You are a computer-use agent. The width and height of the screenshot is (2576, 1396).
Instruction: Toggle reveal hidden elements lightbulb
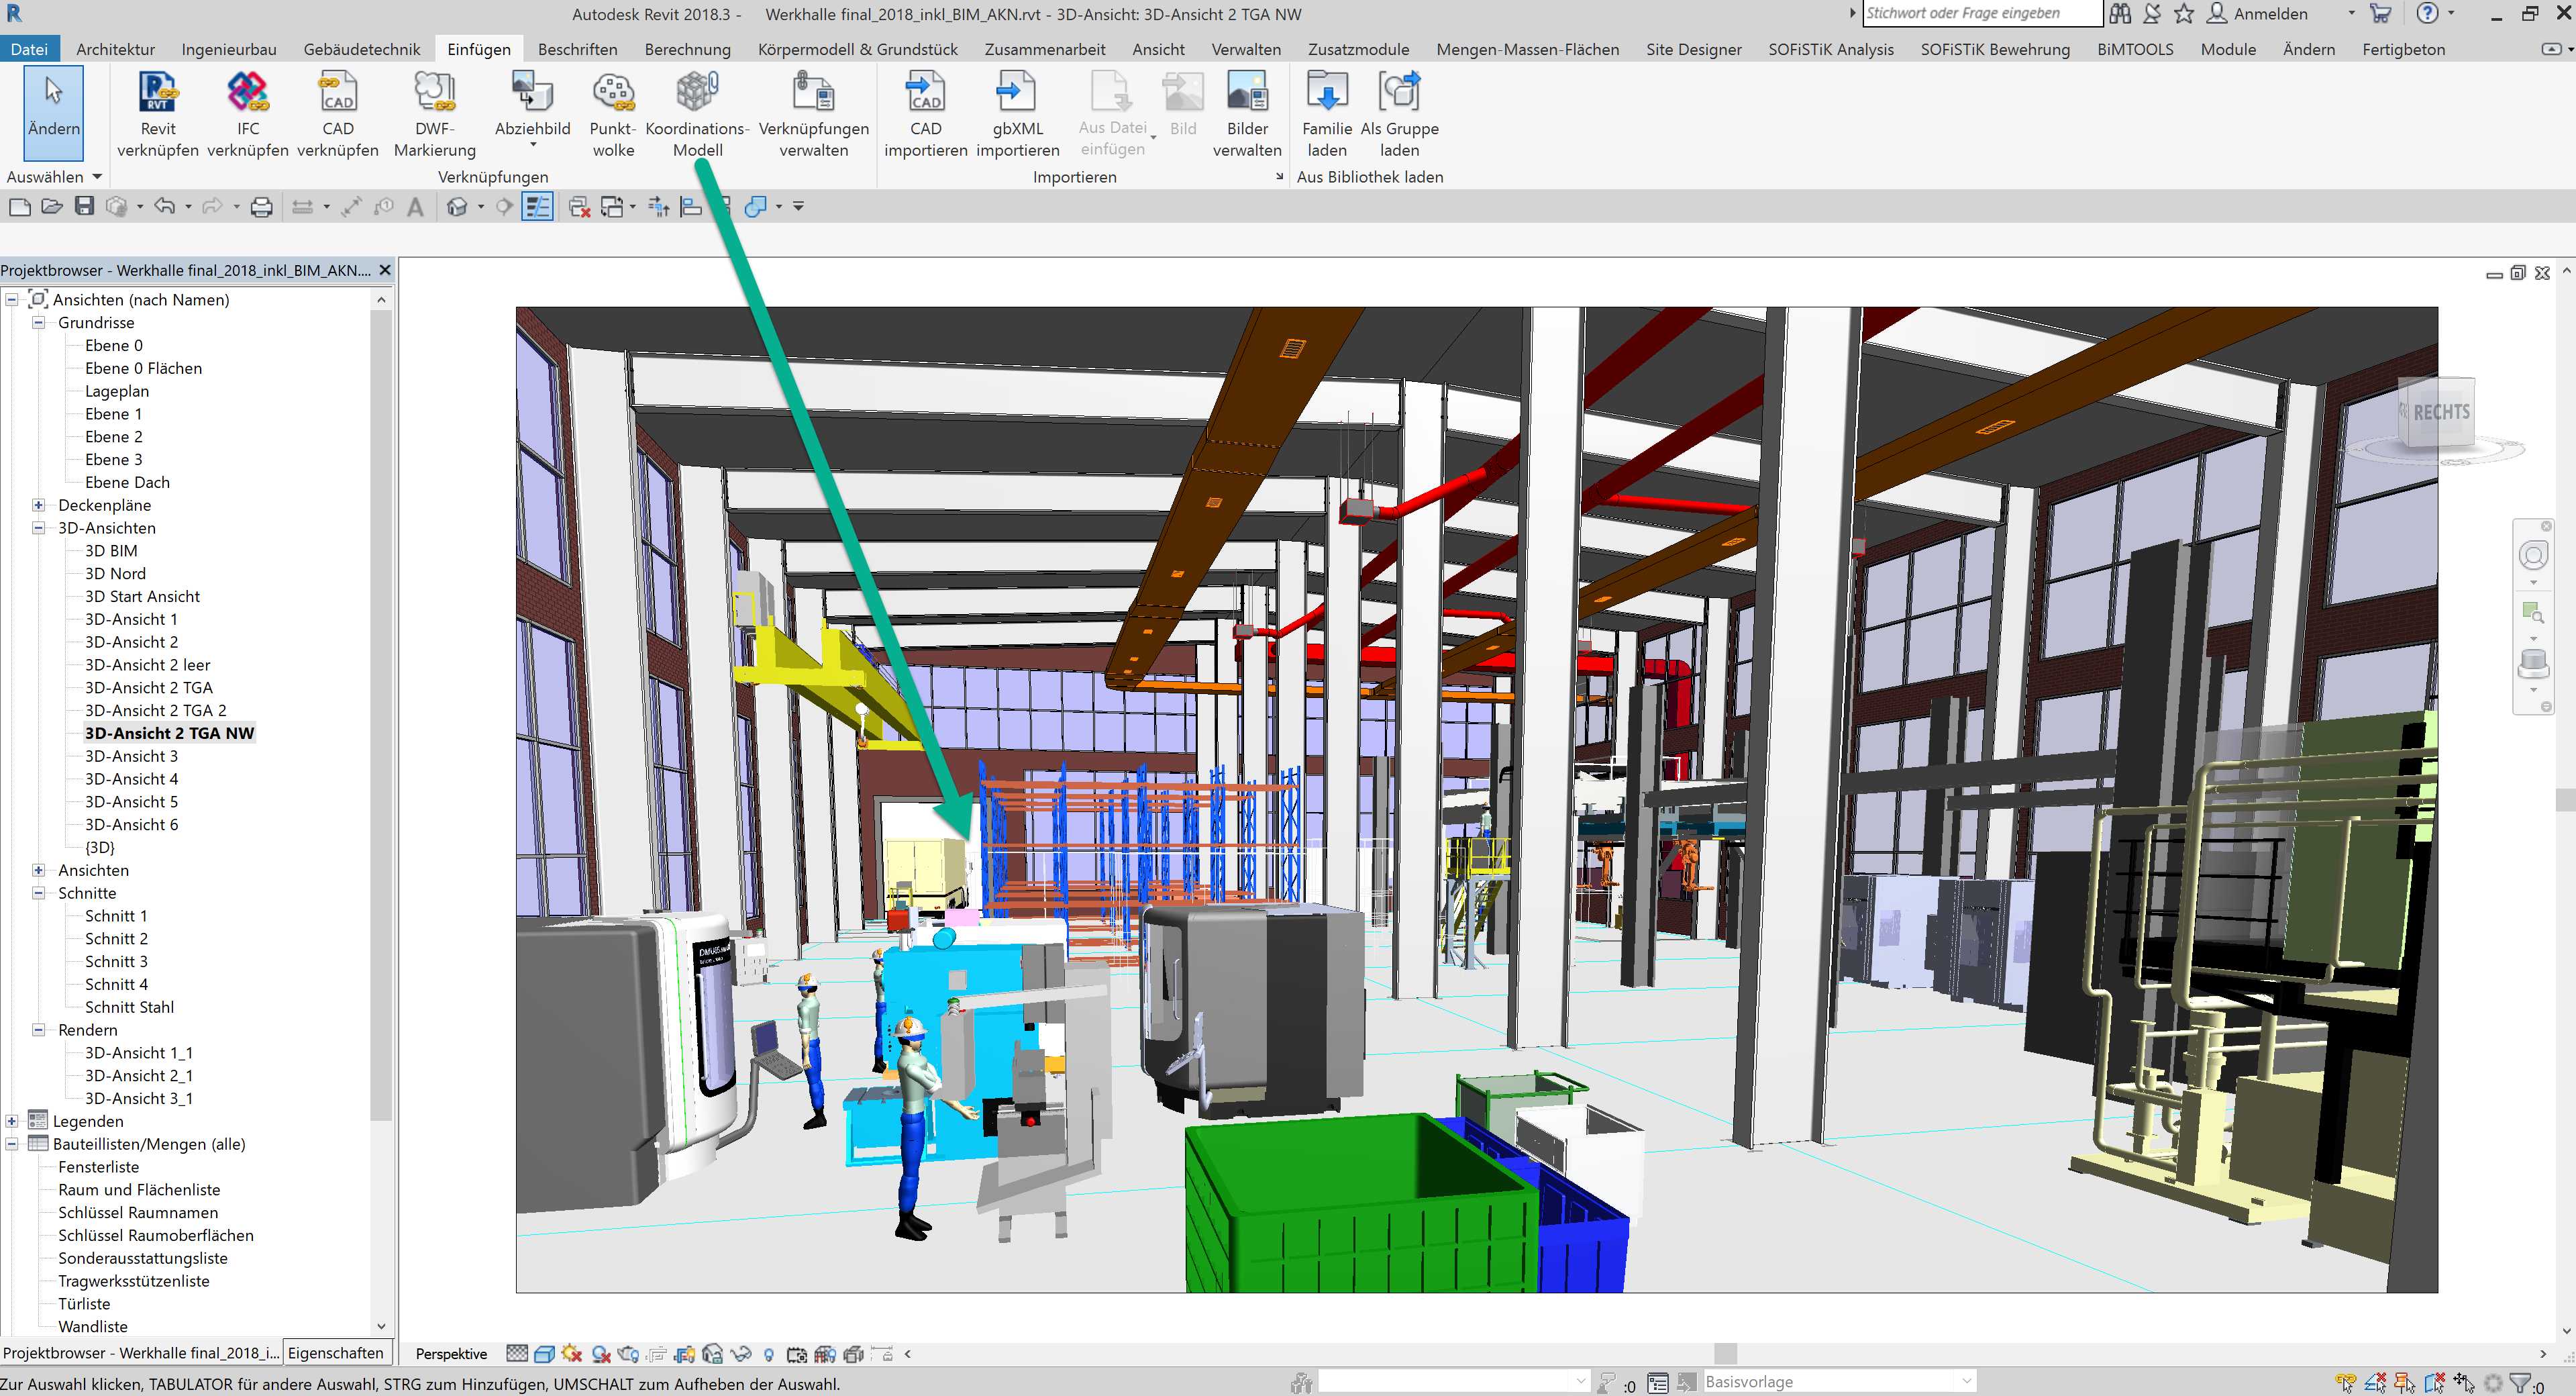click(769, 1353)
